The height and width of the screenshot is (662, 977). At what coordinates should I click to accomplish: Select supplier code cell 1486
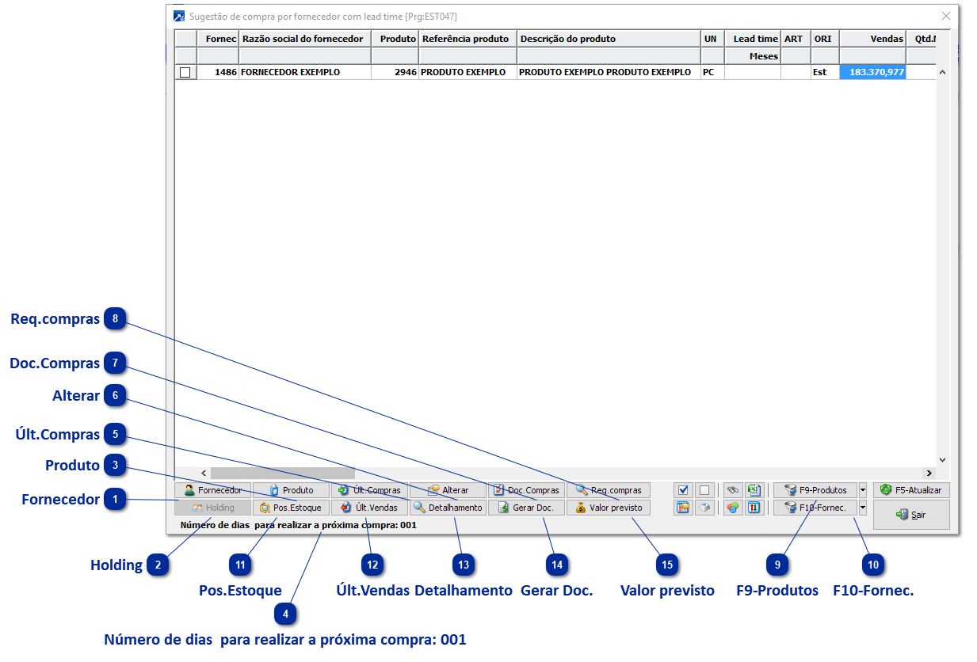click(218, 72)
